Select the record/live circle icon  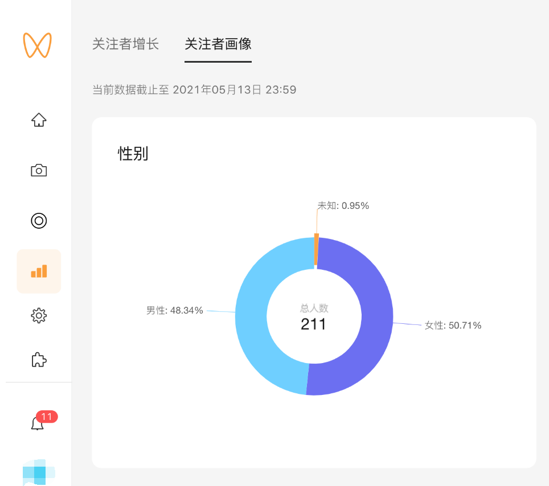(38, 221)
